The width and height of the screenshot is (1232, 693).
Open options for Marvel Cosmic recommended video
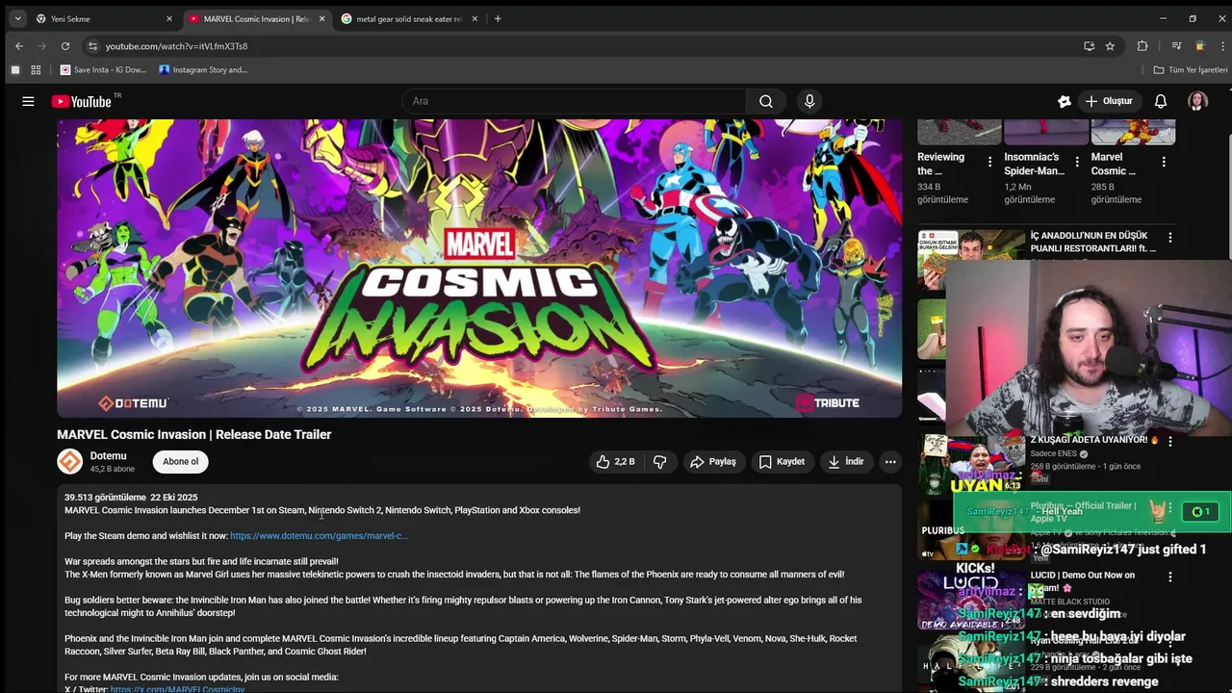click(x=1164, y=162)
